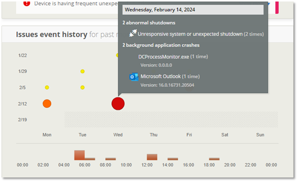This screenshot has height=182, width=298.
Task: Click the 1/22 week label
Action: tap(22, 55)
